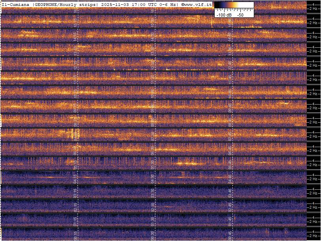Select the 03:45 time marker
Image resolution: width=321 pixels, height=241 pixels.
230,192
